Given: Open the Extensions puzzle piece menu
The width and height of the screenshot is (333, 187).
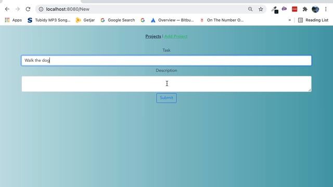Looking at the screenshot, I should click(305, 9).
